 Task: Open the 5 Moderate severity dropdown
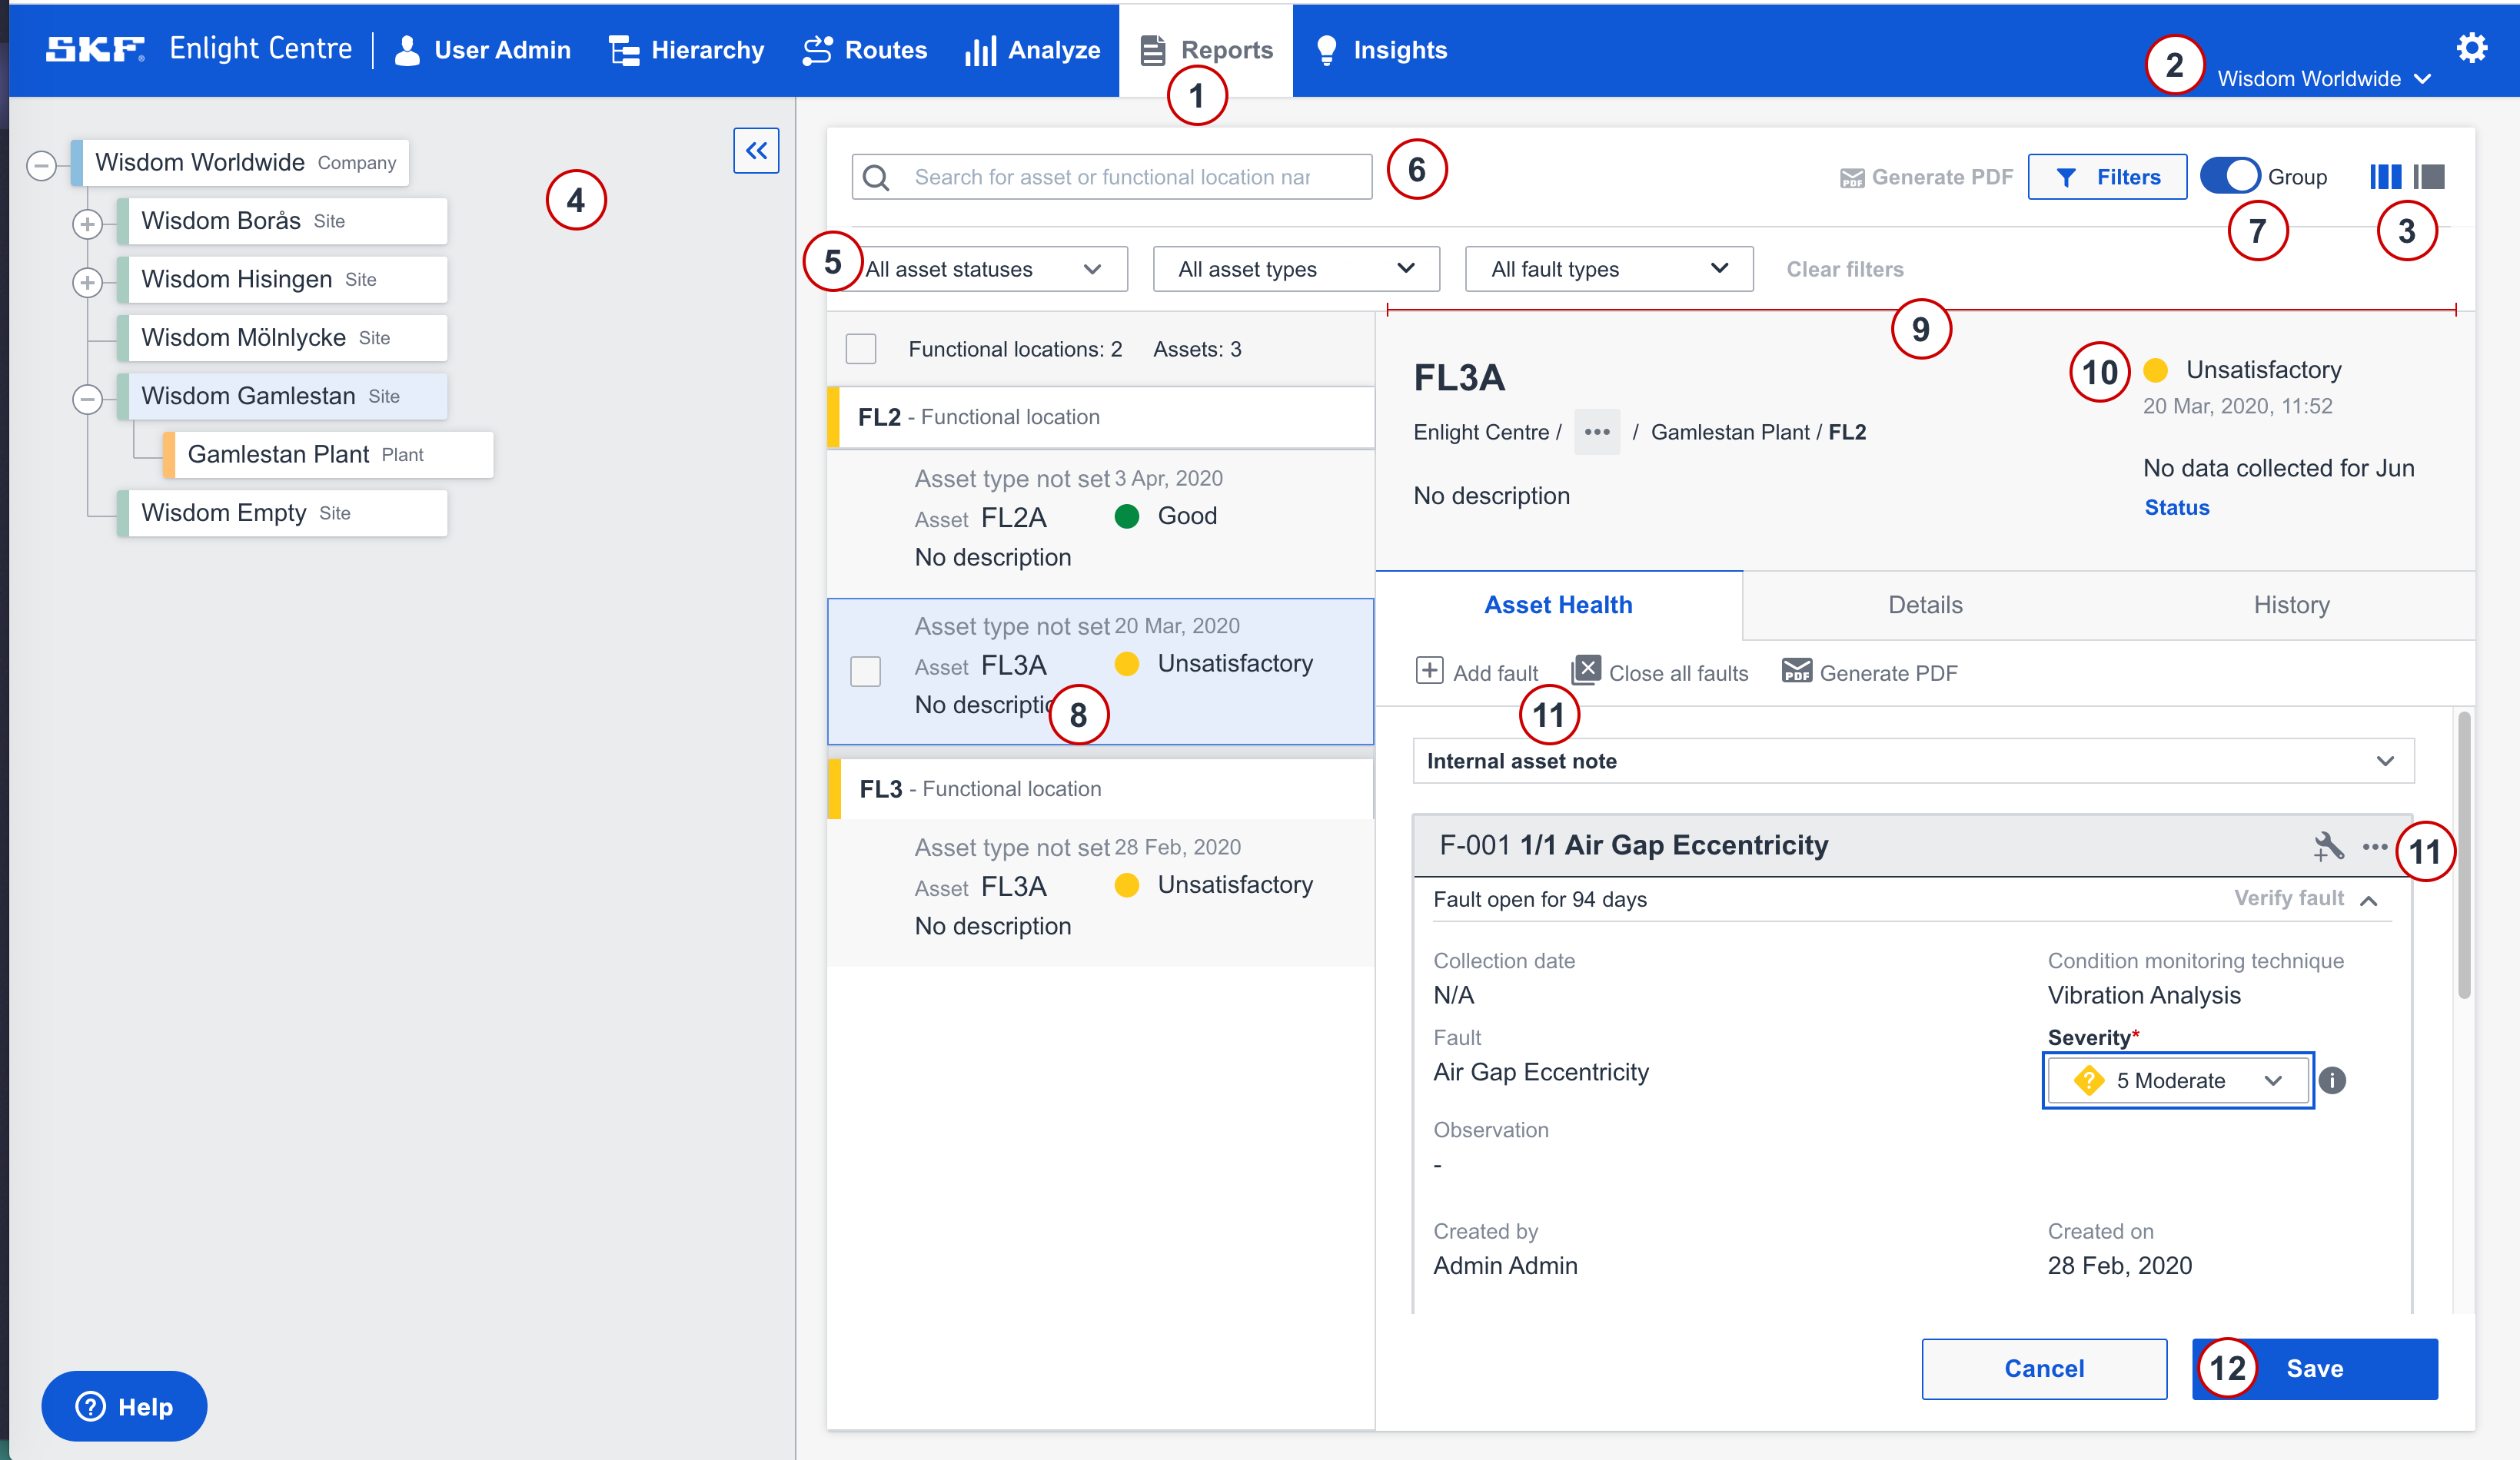point(2178,1080)
